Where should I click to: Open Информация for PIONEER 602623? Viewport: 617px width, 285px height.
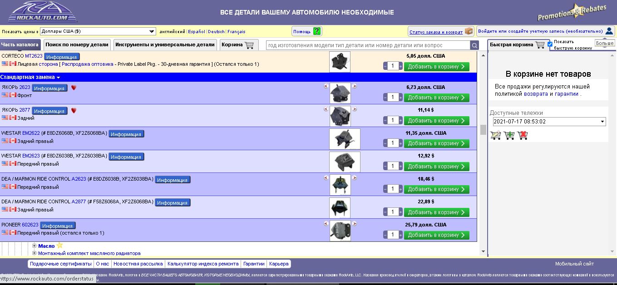coord(58,226)
